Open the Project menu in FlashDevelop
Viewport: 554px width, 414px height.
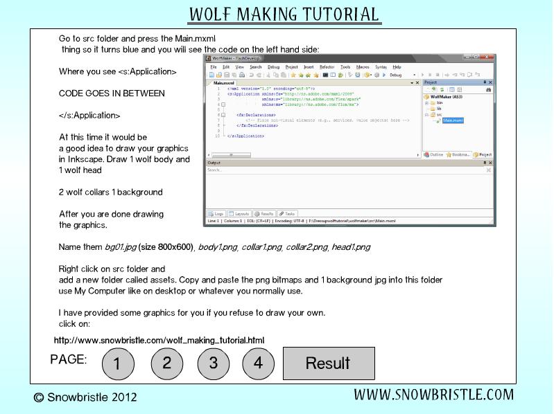coord(291,67)
